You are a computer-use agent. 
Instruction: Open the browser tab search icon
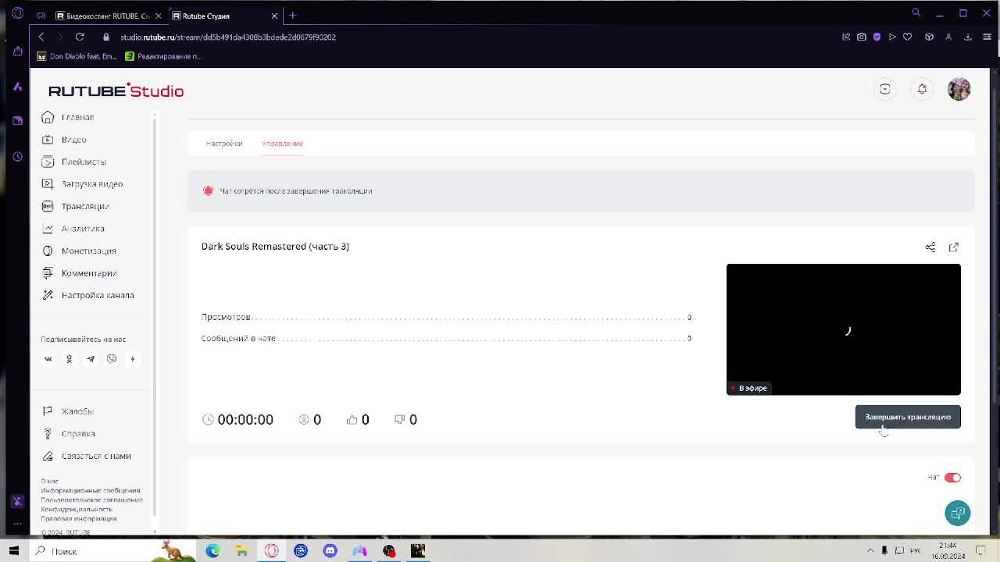(916, 12)
